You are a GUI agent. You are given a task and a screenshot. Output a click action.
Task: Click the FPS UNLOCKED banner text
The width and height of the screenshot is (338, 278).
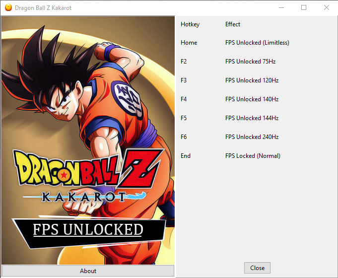[x=88, y=230]
